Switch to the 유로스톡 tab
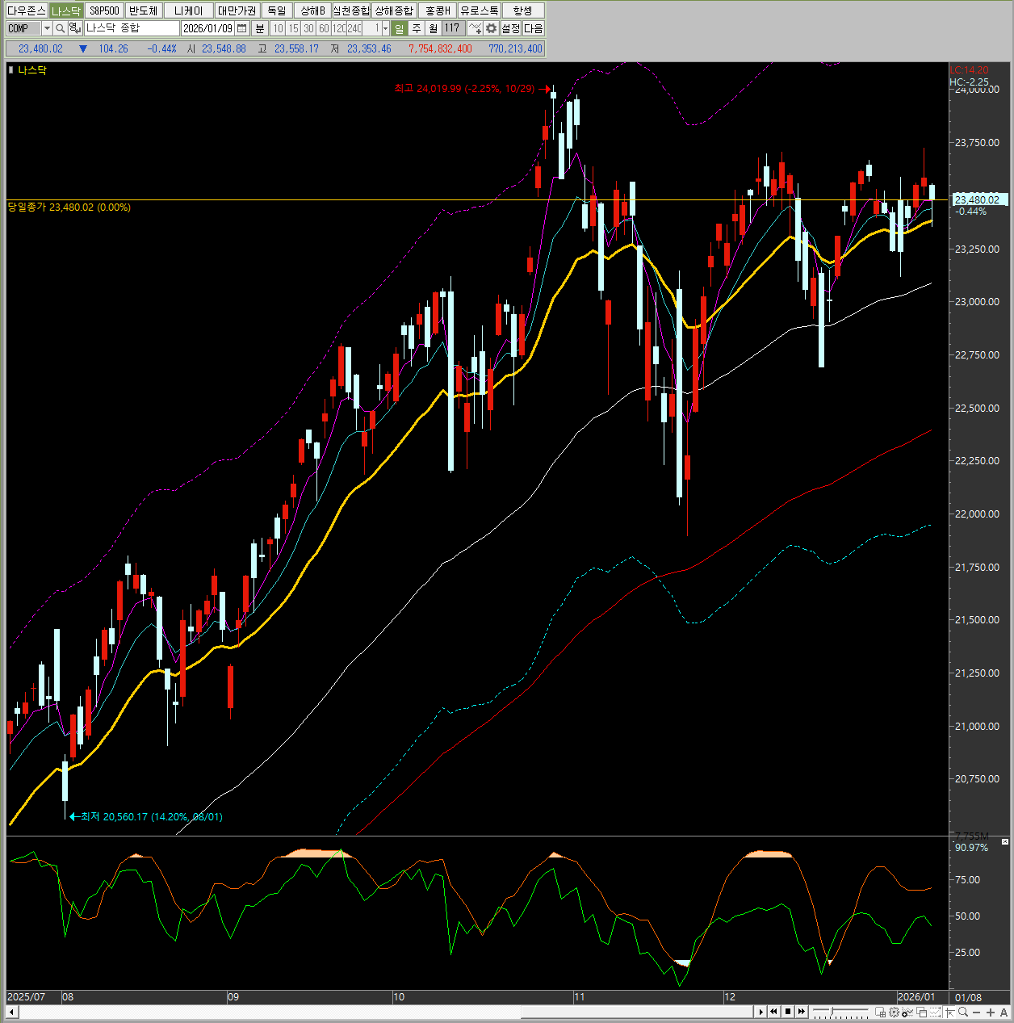1014x1023 pixels. (x=480, y=10)
